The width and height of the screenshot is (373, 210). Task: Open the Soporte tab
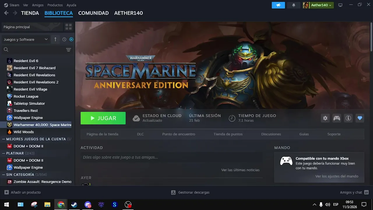pos(334,134)
